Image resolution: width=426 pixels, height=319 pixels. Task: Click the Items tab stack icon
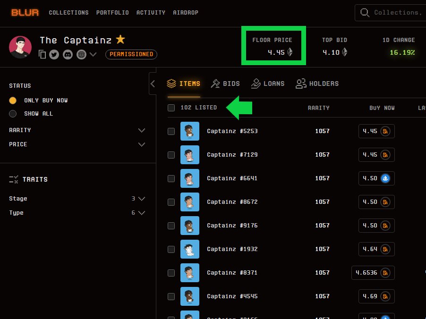pos(171,84)
